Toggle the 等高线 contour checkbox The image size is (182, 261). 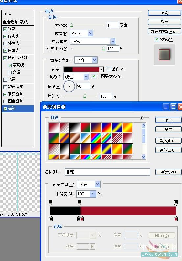[x=10, y=65]
